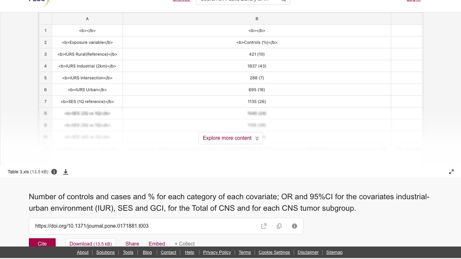The image size is (461, 259).
Task: Open the Terms footer link
Action: click(x=245, y=252)
